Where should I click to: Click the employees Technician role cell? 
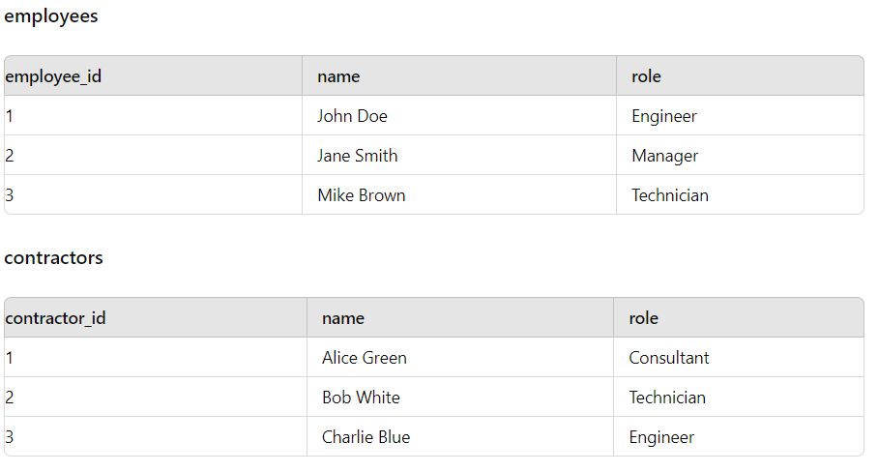point(740,194)
